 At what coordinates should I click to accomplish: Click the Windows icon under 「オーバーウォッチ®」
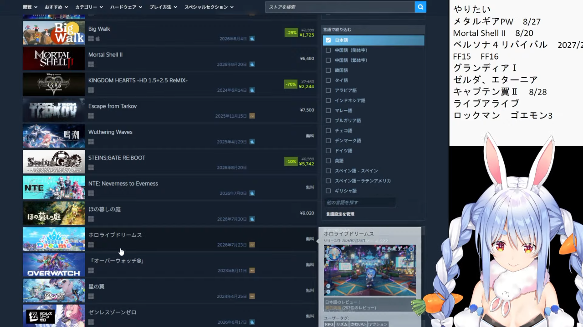coord(91,271)
